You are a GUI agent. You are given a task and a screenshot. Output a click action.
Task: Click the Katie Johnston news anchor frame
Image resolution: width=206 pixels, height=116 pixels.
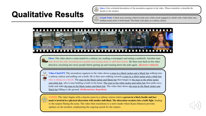point(161,40)
